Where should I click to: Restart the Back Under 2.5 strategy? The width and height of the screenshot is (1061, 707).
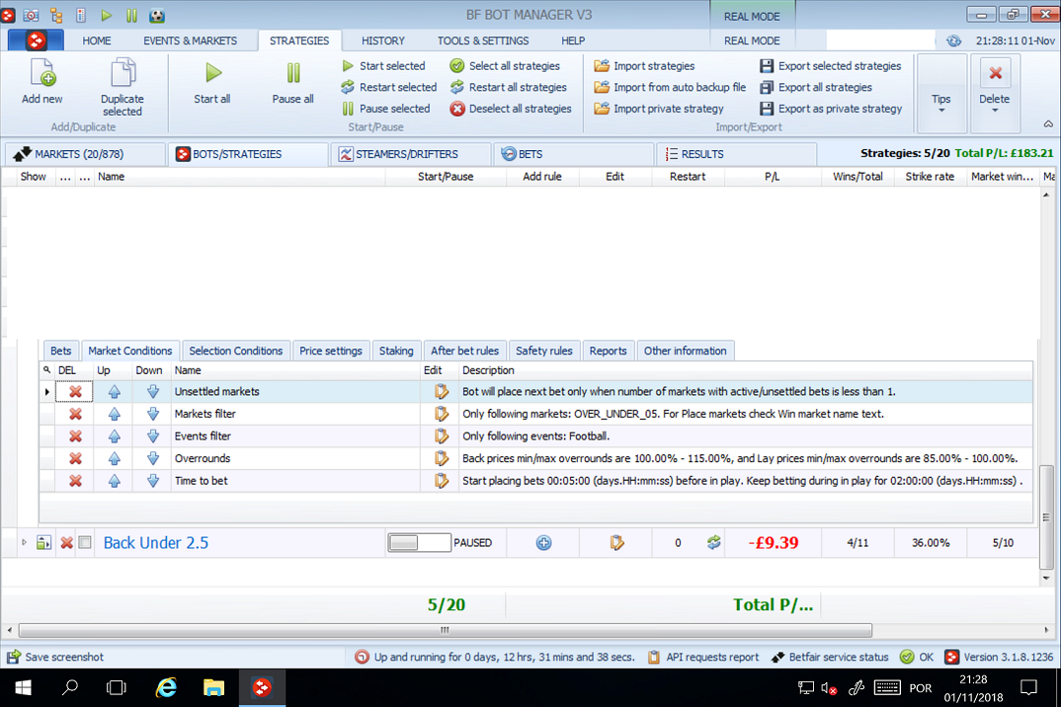pos(713,543)
